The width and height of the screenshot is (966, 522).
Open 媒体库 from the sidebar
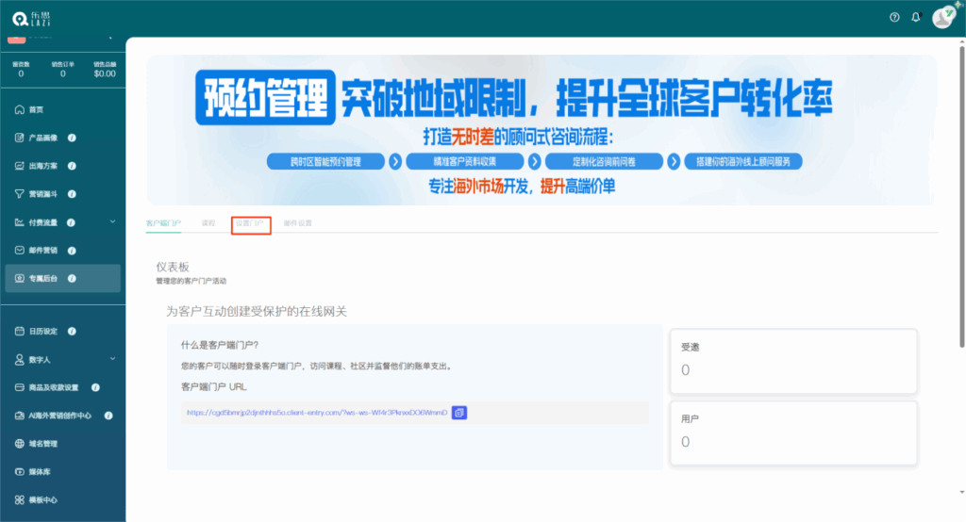click(39, 471)
